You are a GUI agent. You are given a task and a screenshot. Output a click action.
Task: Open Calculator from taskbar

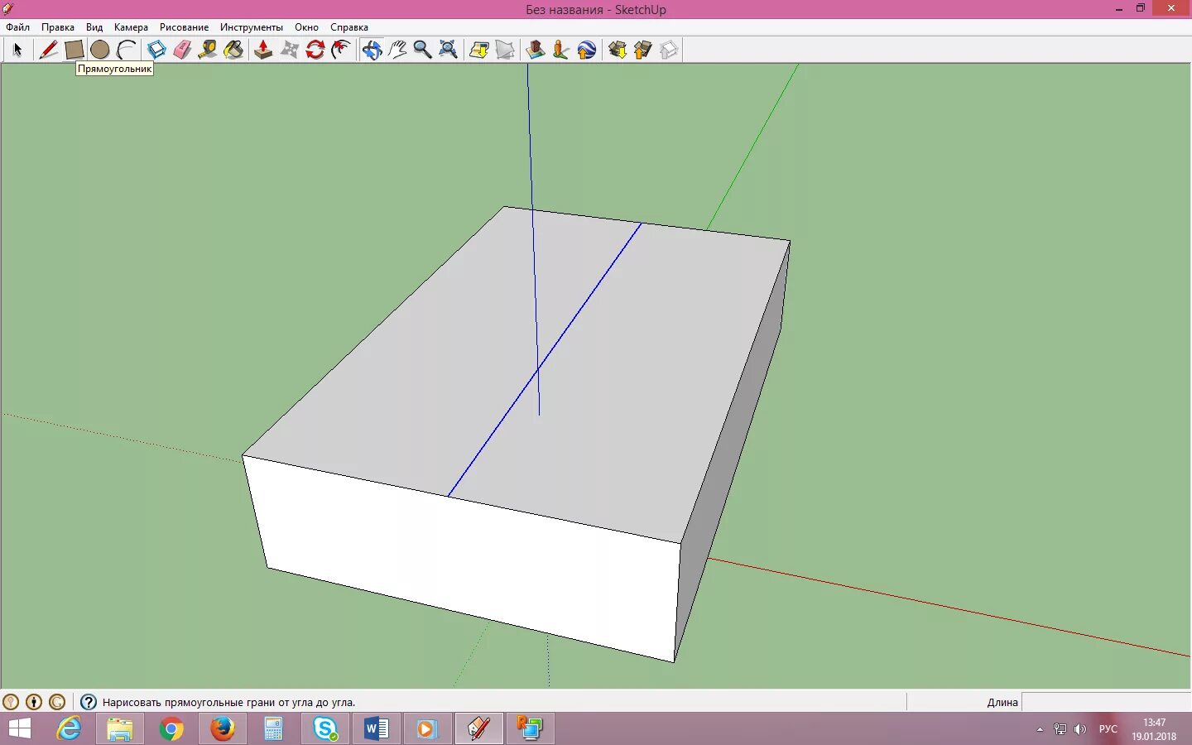click(x=273, y=728)
